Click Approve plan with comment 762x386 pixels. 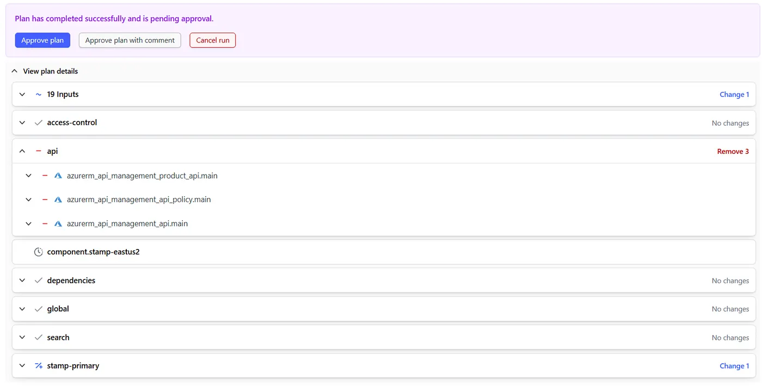130,40
